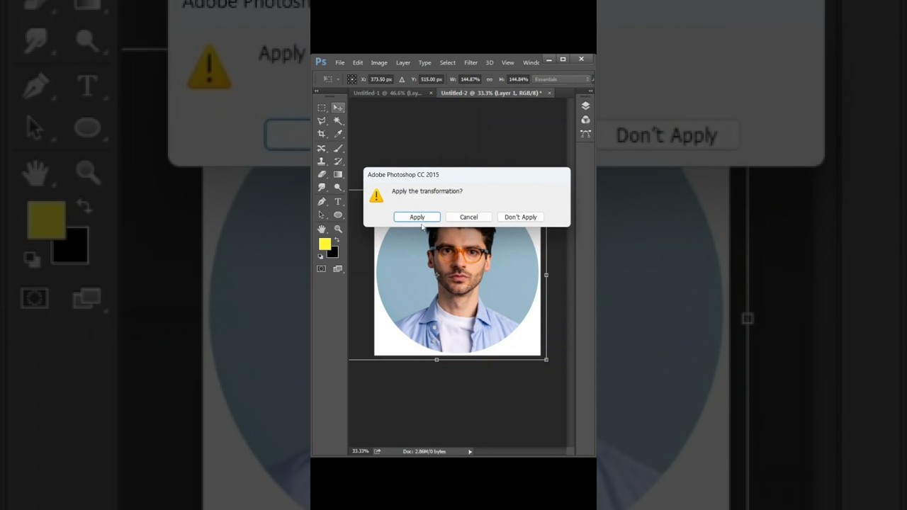
Task: Click Cancel in the transformation dialog
Action: coord(468,217)
